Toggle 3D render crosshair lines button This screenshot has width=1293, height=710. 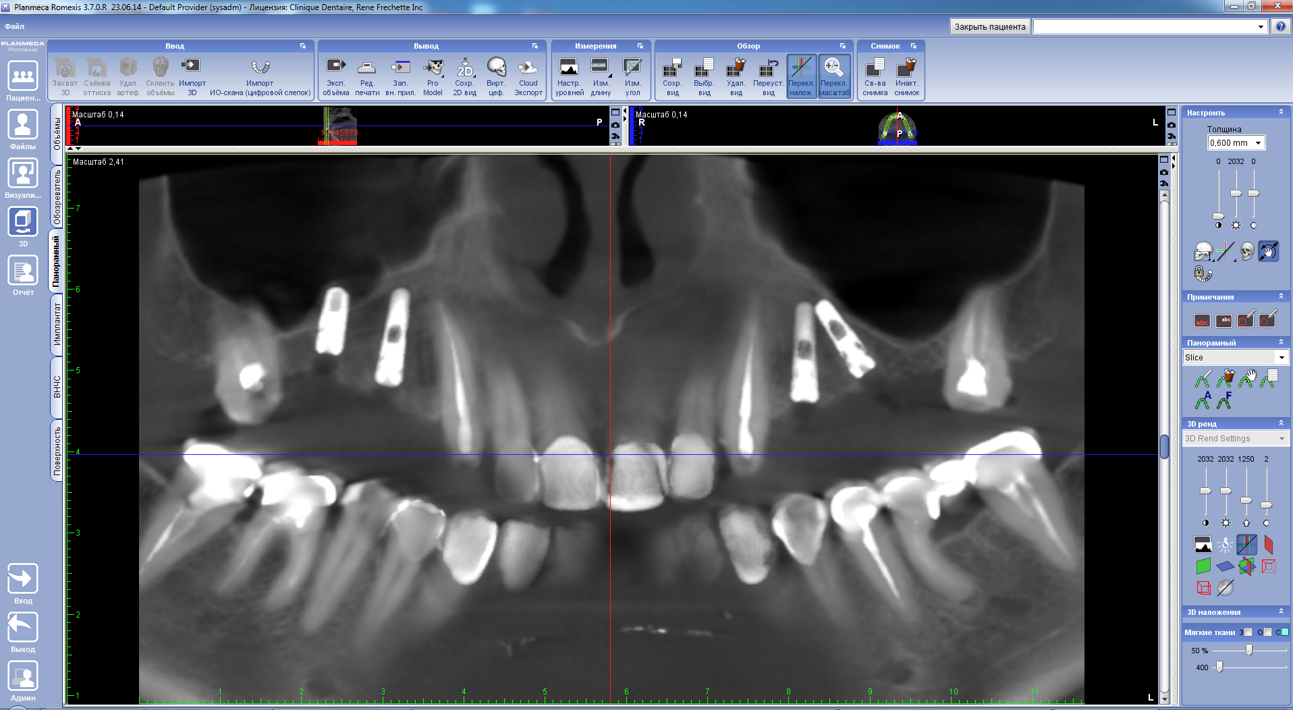(x=1246, y=544)
